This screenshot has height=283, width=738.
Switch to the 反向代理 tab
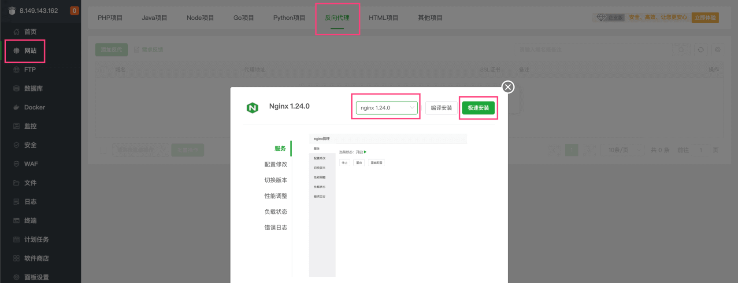[x=337, y=18]
